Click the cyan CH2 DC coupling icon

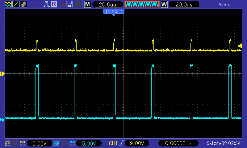tap(57, 143)
